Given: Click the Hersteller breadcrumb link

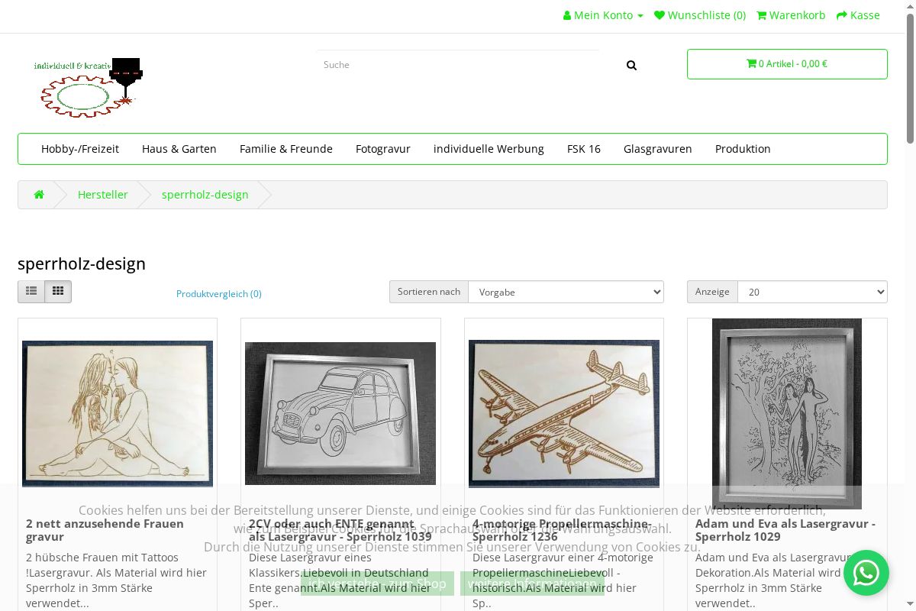Looking at the screenshot, I should pyautogui.click(x=103, y=195).
